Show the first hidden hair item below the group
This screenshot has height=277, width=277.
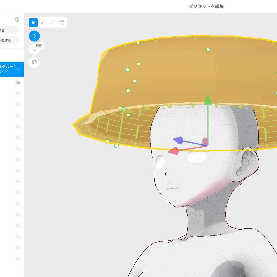(18, 83)
